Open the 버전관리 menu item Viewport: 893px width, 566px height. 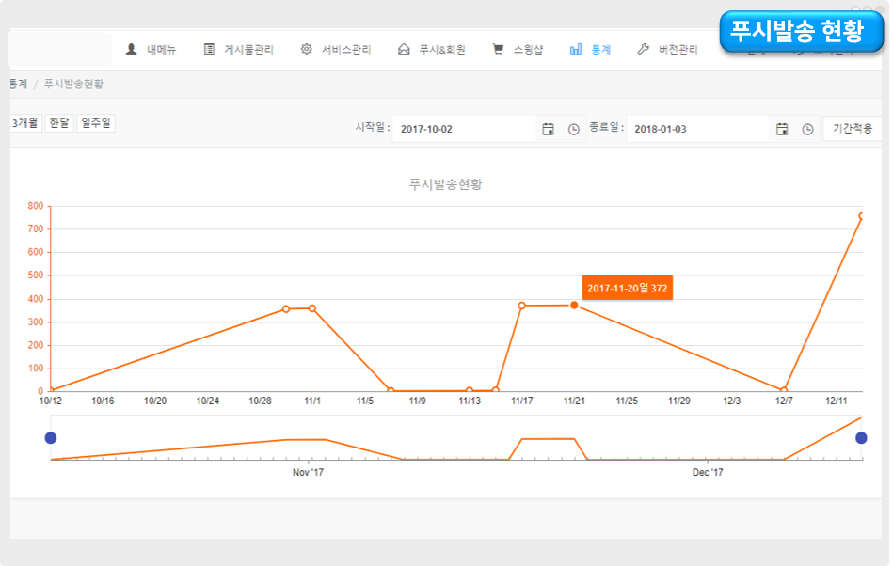point(668,50)
